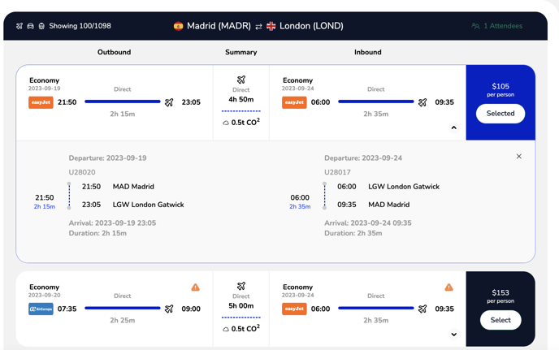Click the orange warning icon on second inbound flight
The width and height of the screenshot is (559, 350).
pos(448,287)
